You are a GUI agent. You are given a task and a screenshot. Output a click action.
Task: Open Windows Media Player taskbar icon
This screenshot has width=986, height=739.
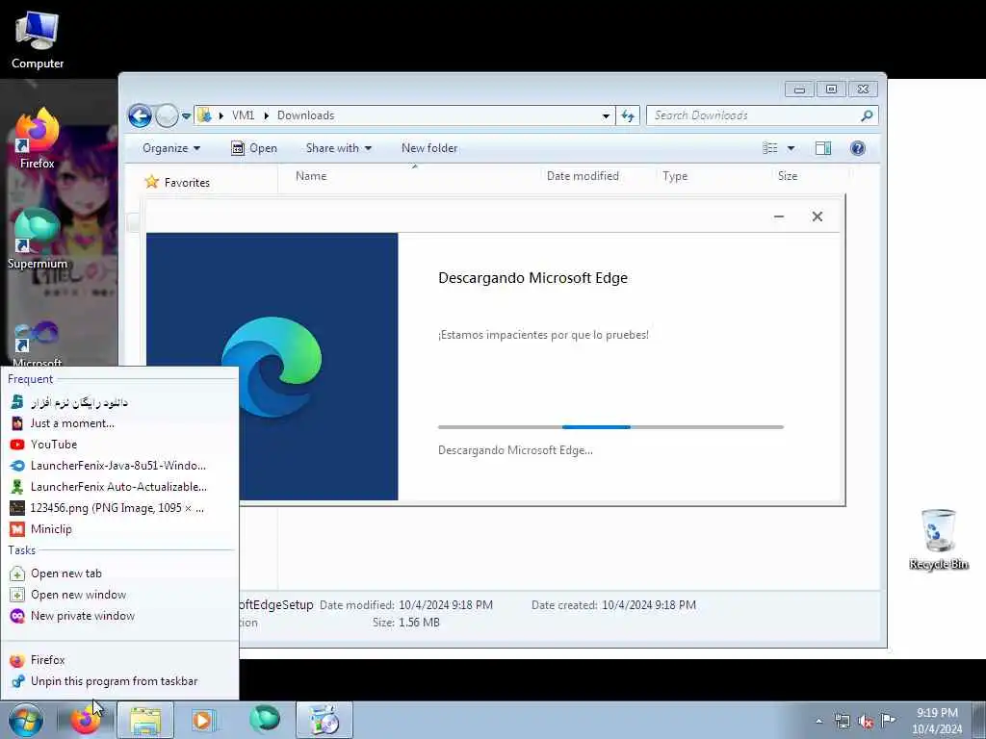point(203,720)
